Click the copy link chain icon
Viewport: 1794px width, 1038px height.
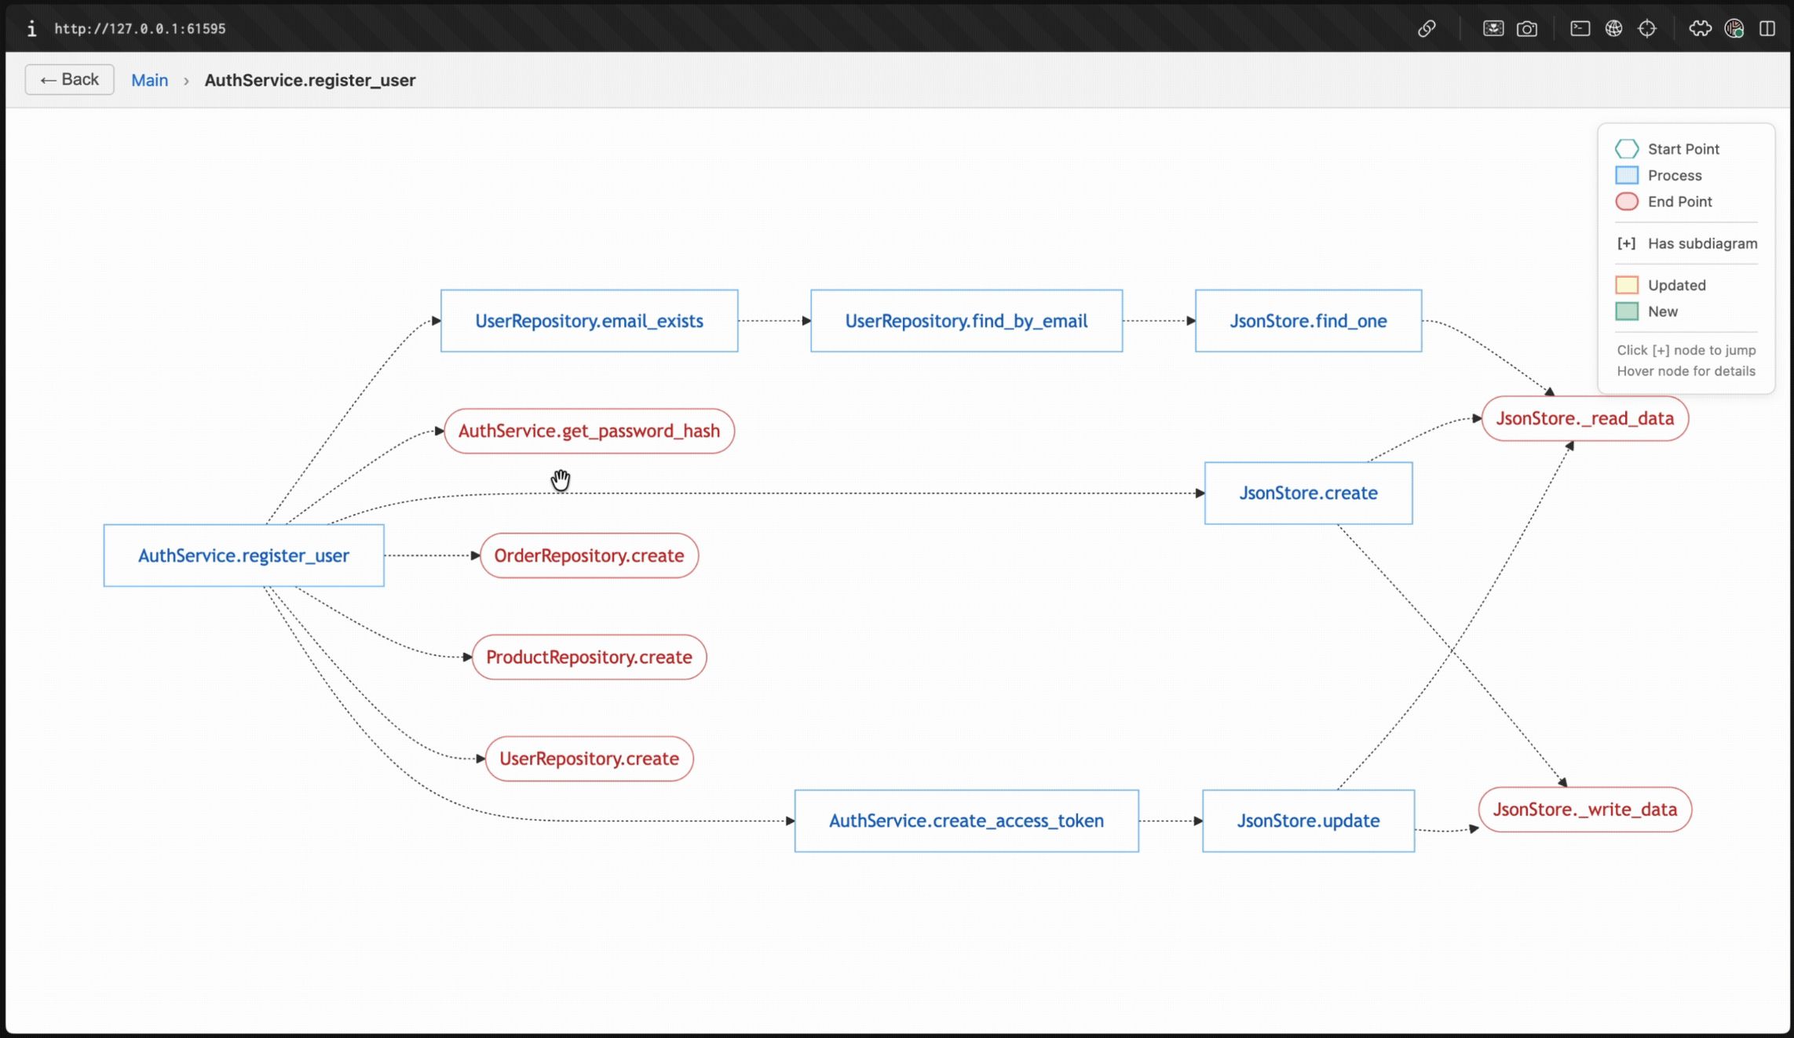tap(1427, 29)
